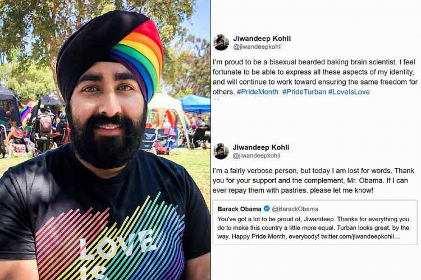Open the Barack Obama display name in the quoted tweet
Viewport: 421px width, 280px height.
point(239,209)
